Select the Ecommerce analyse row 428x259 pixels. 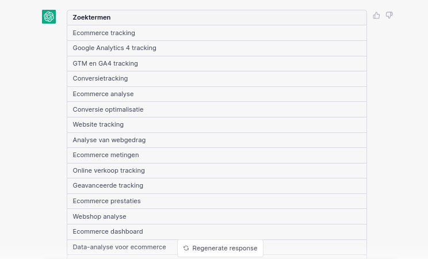[217, 94]
